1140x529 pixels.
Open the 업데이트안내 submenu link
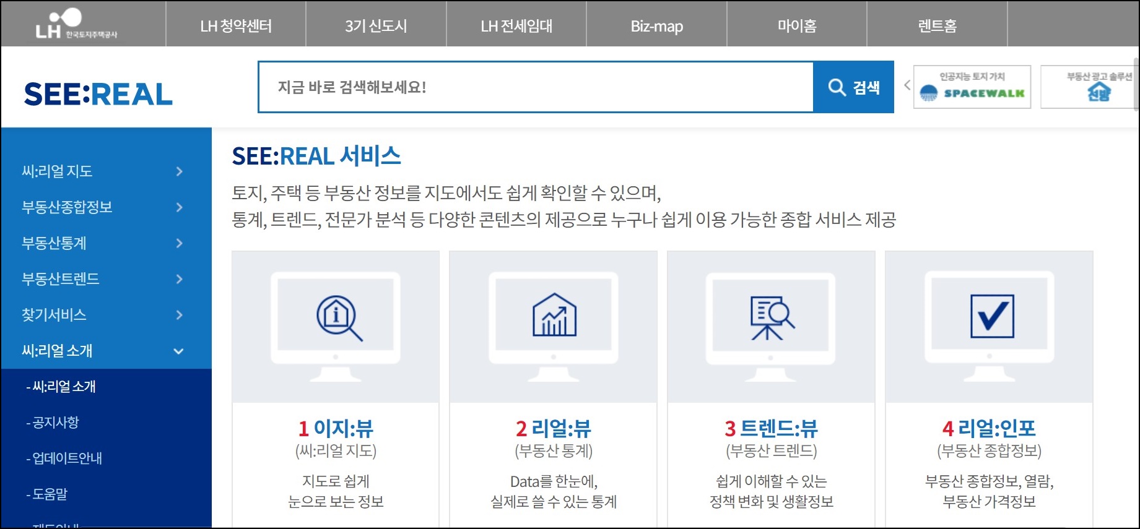[64, 458]
